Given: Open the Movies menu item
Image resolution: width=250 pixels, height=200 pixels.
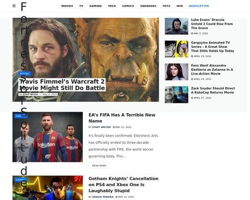Looking at the screenshot, I should coord(67,6).
